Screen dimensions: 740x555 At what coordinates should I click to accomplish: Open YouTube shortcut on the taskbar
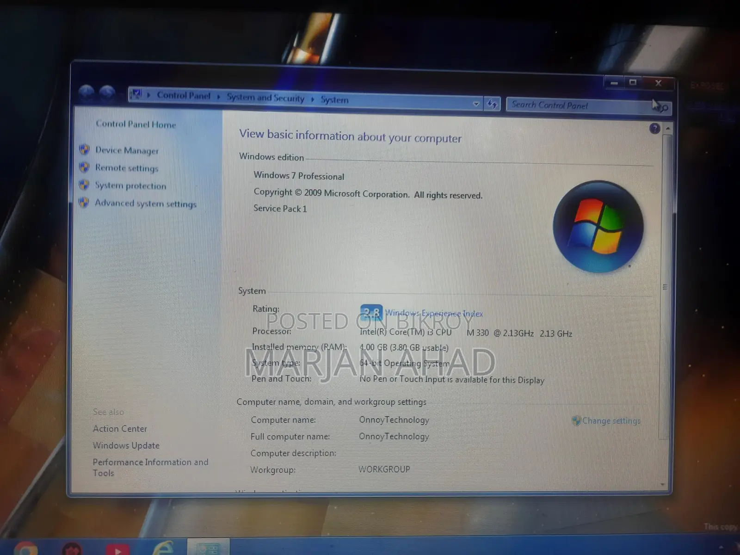coord(117,550)
